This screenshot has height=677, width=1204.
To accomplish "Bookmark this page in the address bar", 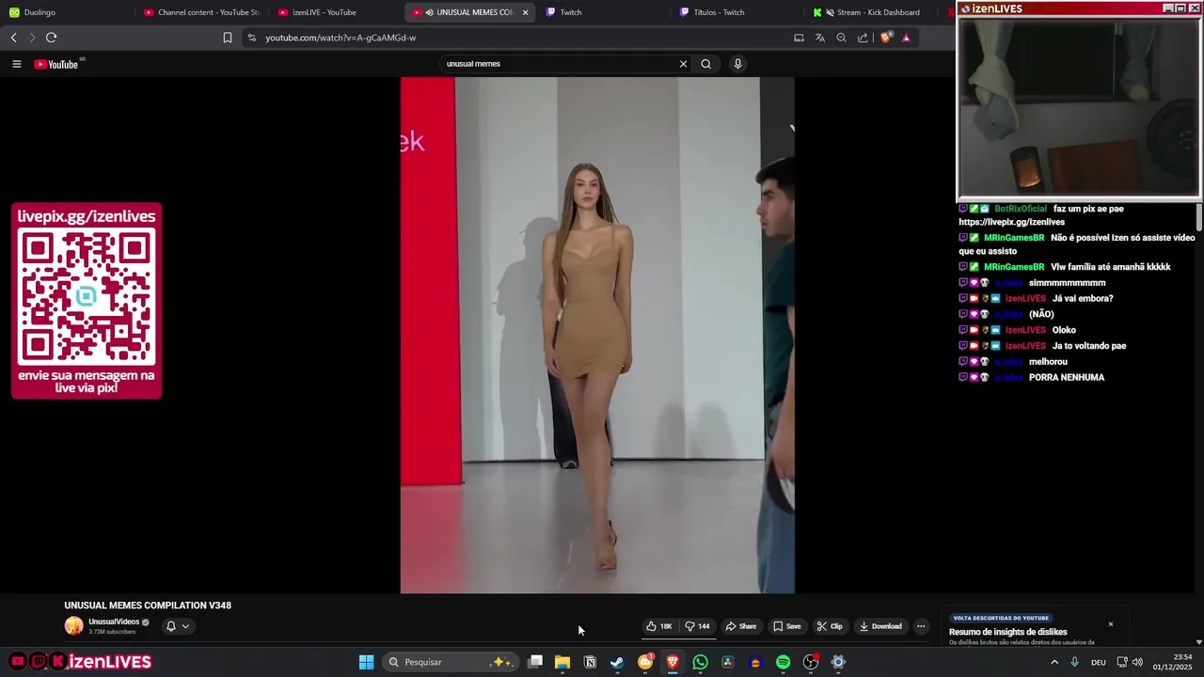I will pos(228,38).
